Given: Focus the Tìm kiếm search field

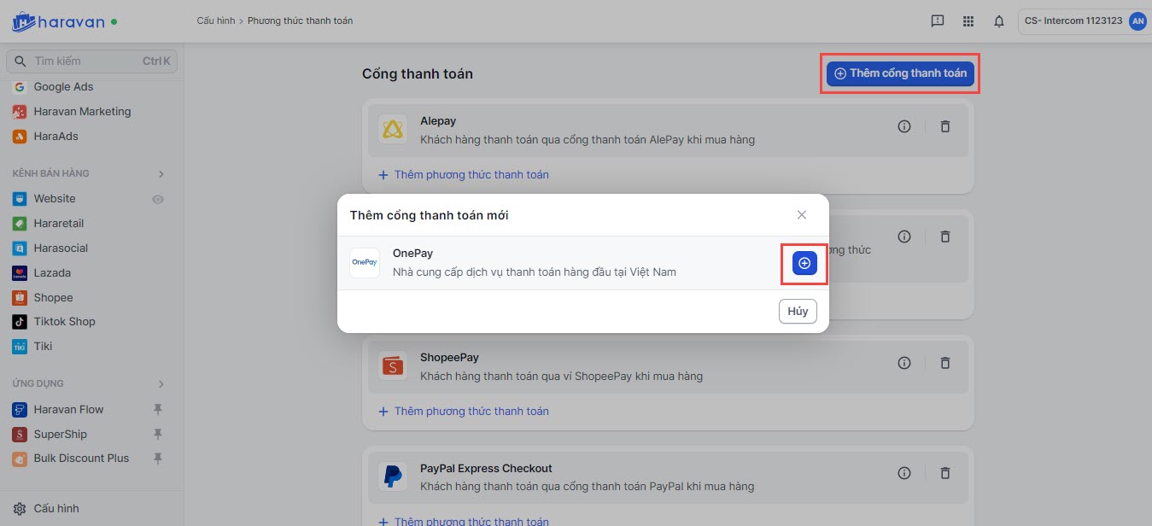Looking at the screenshot, I should 85,61.
